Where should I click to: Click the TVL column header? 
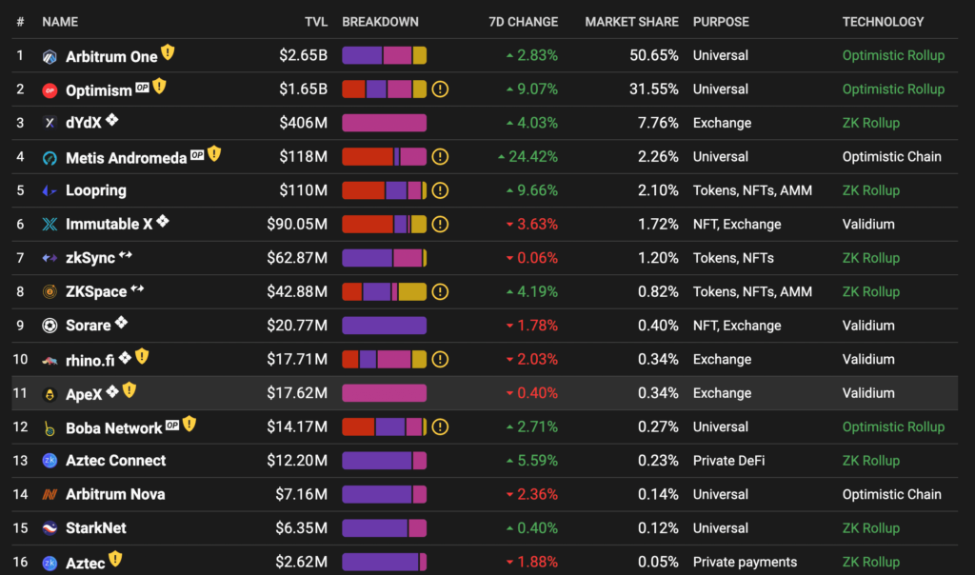pyautogui.click(x=316, y=22)
